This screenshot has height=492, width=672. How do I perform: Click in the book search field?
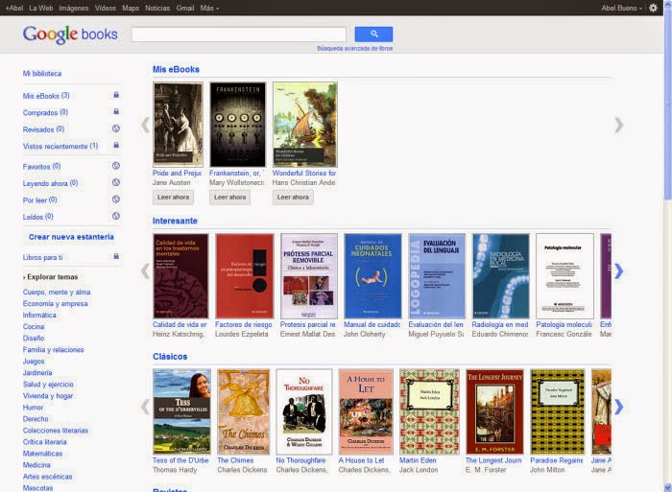(239, 35)
